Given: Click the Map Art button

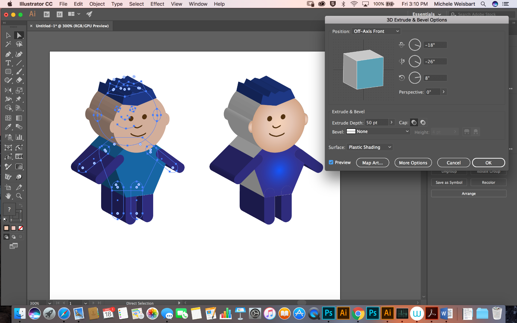Looking at the screenshot, I should pyautogui.click(x=372, y=163).
